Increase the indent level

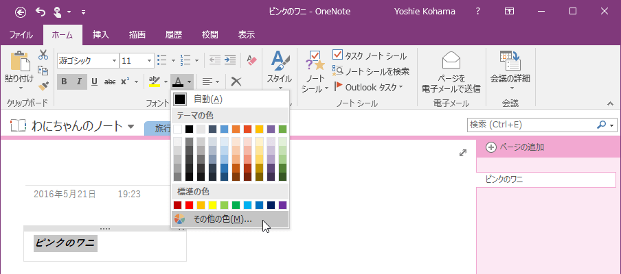pyautogui.click(x=230, y=60)
